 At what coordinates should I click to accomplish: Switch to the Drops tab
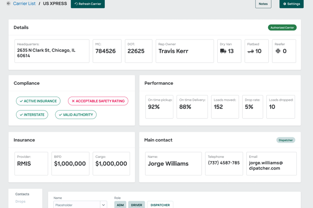(20, 201)
